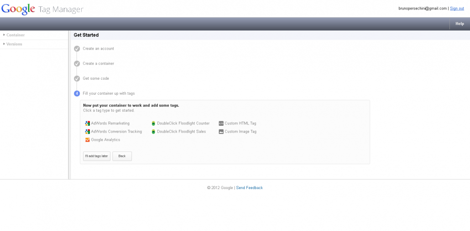The image size is (470, 231).
Task: Choose the AdWords Remarketing tag type label
Action: [110, 123]
